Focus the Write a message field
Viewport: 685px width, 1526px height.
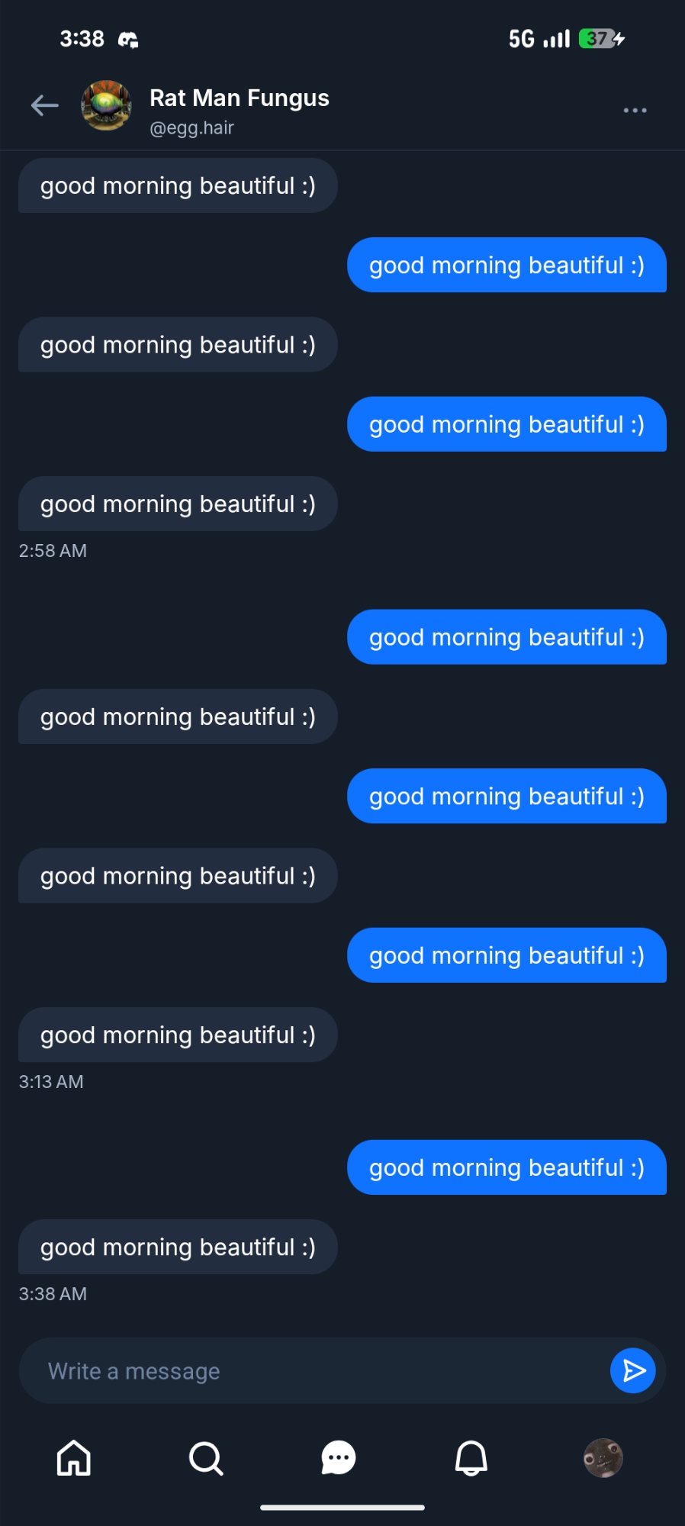313,1371
